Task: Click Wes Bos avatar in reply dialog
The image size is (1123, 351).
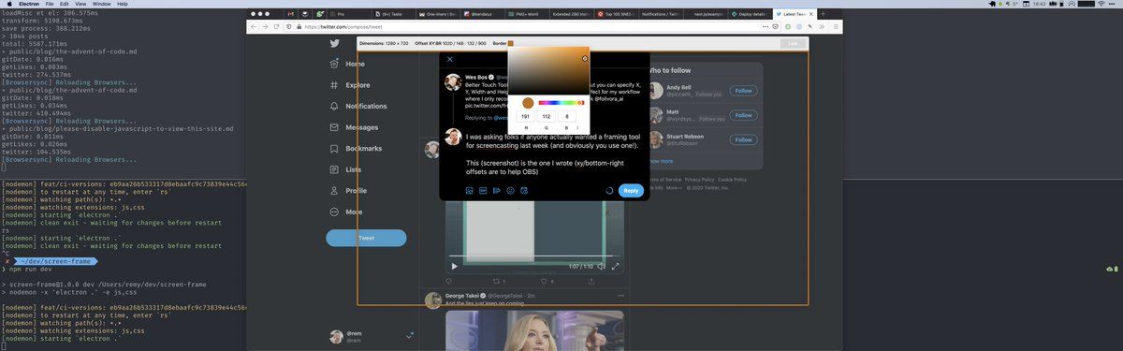Action: click(x=453, y=81)
